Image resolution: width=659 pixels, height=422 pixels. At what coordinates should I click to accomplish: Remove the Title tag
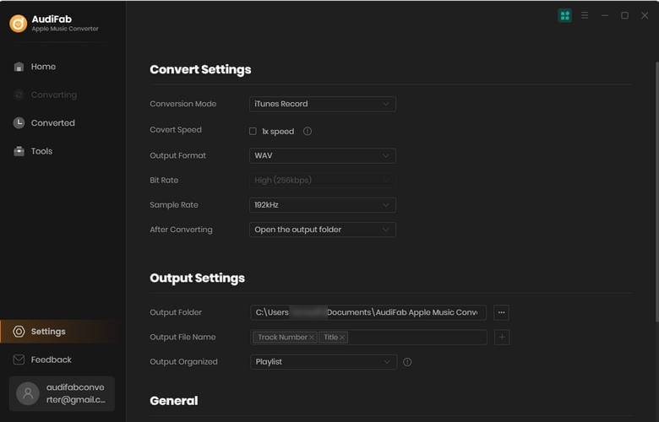[x=342, y=338]
